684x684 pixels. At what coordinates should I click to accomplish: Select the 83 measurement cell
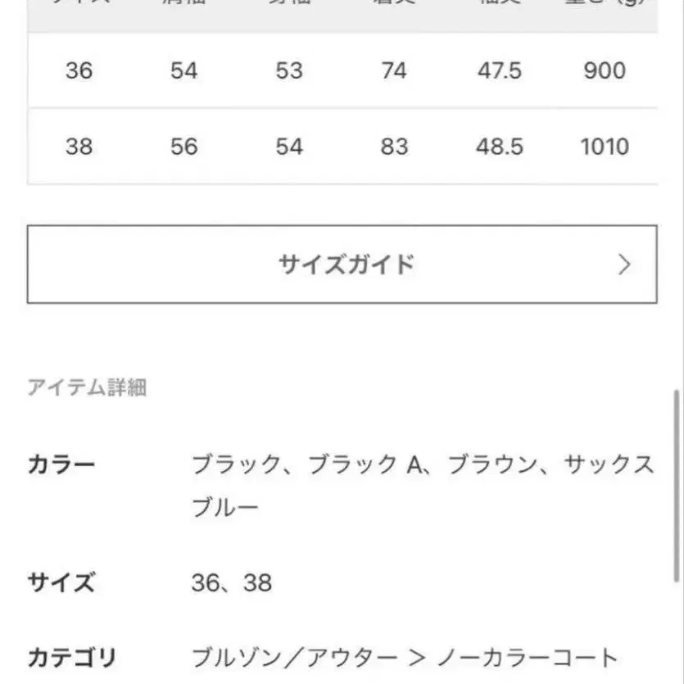(394, 147)
